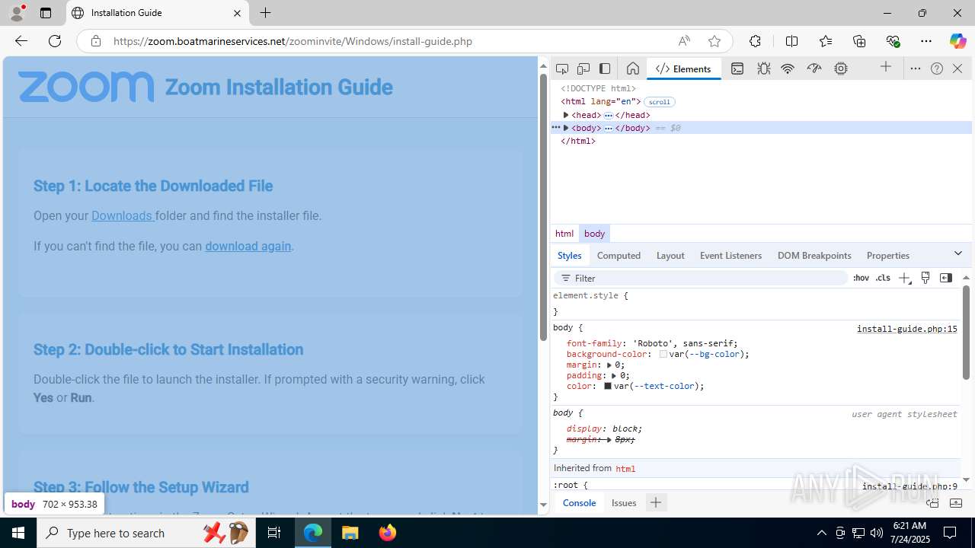The height and width of the screenshot is (548, 975).
Task: Toggle the :hov element state panel
Action: [x=861, y=278]
